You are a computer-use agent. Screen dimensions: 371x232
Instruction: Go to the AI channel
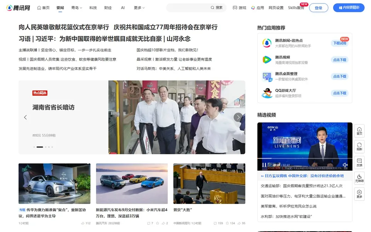pyautogui.click(x=123, y=8)
